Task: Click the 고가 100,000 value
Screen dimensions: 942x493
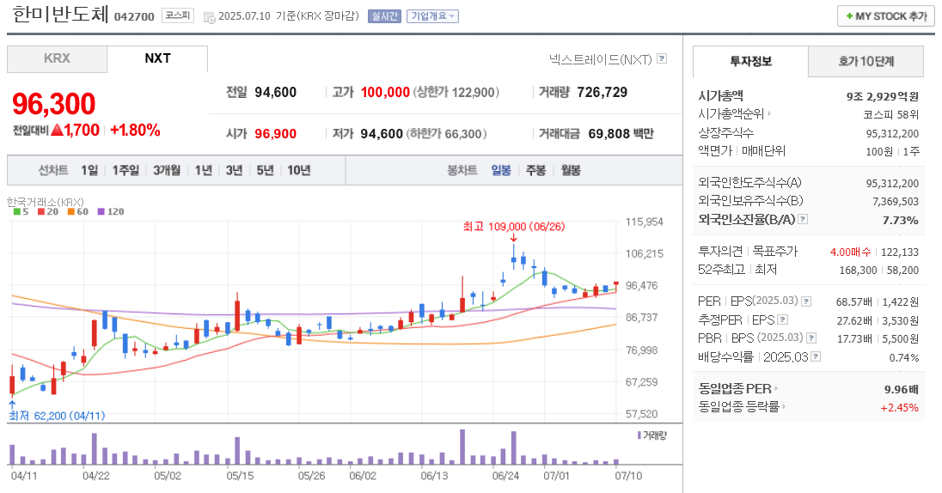Action: (x=385, y=93)
